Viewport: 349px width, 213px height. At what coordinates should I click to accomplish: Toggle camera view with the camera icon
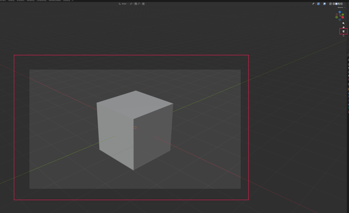343,31
